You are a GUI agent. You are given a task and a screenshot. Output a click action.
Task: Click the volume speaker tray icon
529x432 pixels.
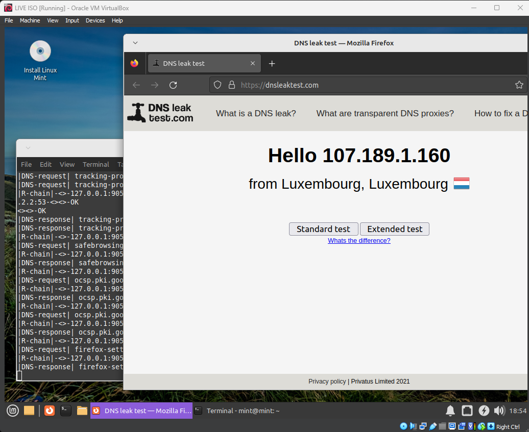[500, 411]
